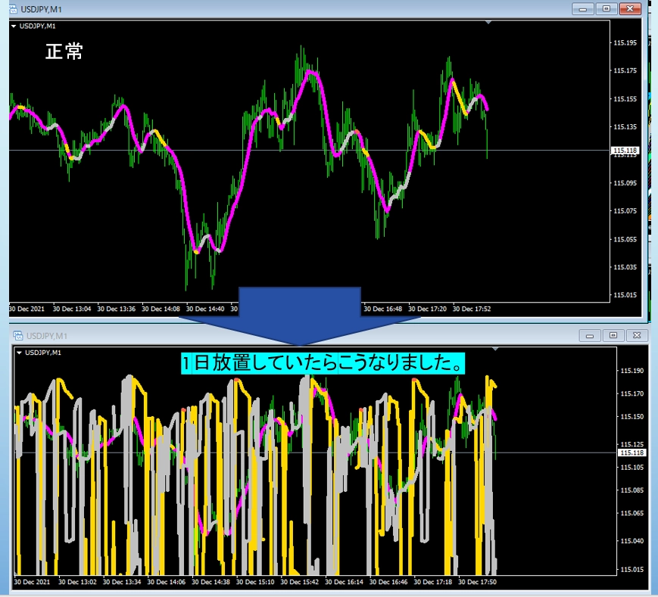
Task: Expand the triangle beside bottom chart's USDJPY,M1 label
Action: coord(20,353)
